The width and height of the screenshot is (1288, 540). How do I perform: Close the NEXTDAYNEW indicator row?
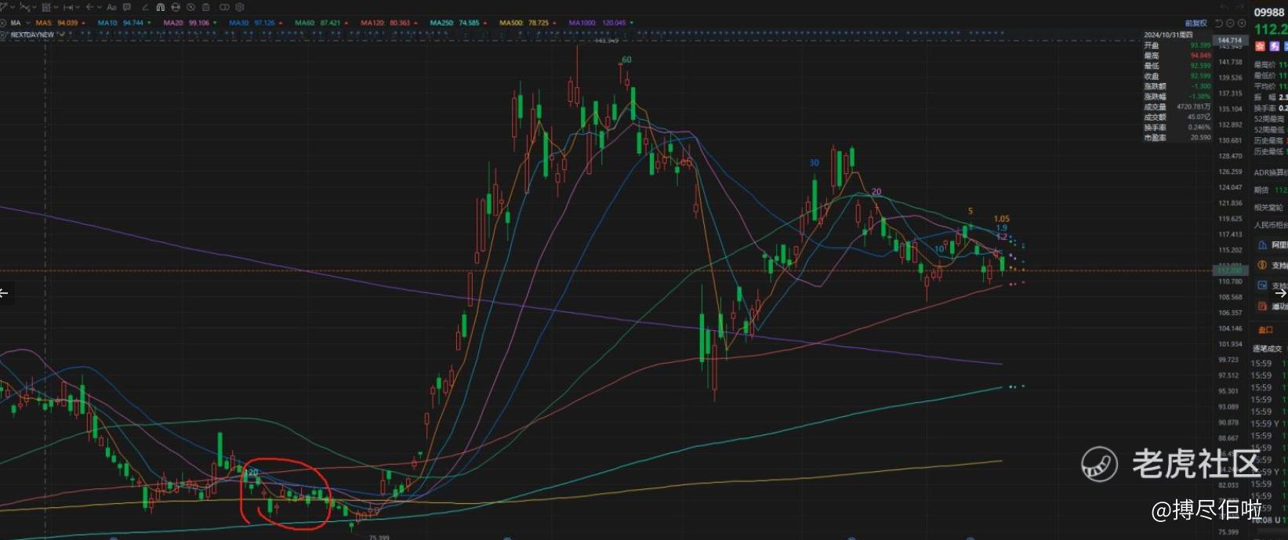pos(4,34)
